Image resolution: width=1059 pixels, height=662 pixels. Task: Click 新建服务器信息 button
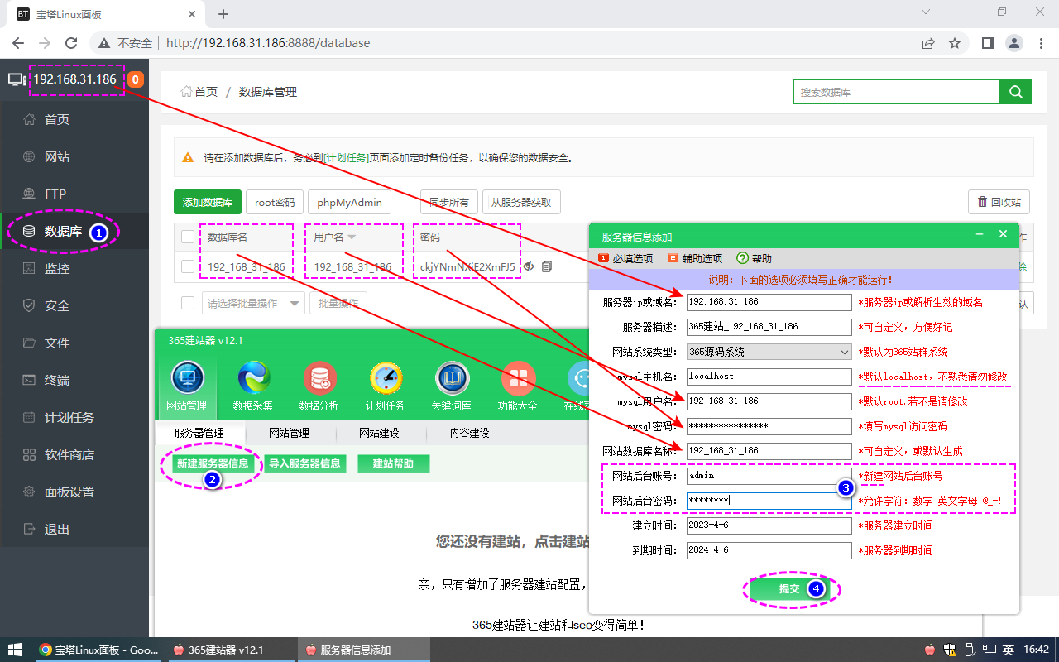[213, 463]
